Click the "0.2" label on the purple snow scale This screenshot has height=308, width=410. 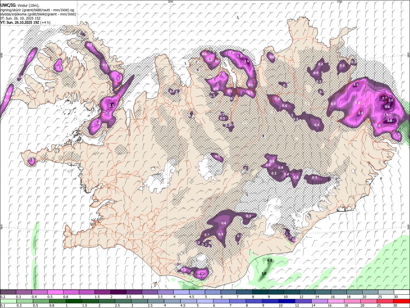pos(3,297)
